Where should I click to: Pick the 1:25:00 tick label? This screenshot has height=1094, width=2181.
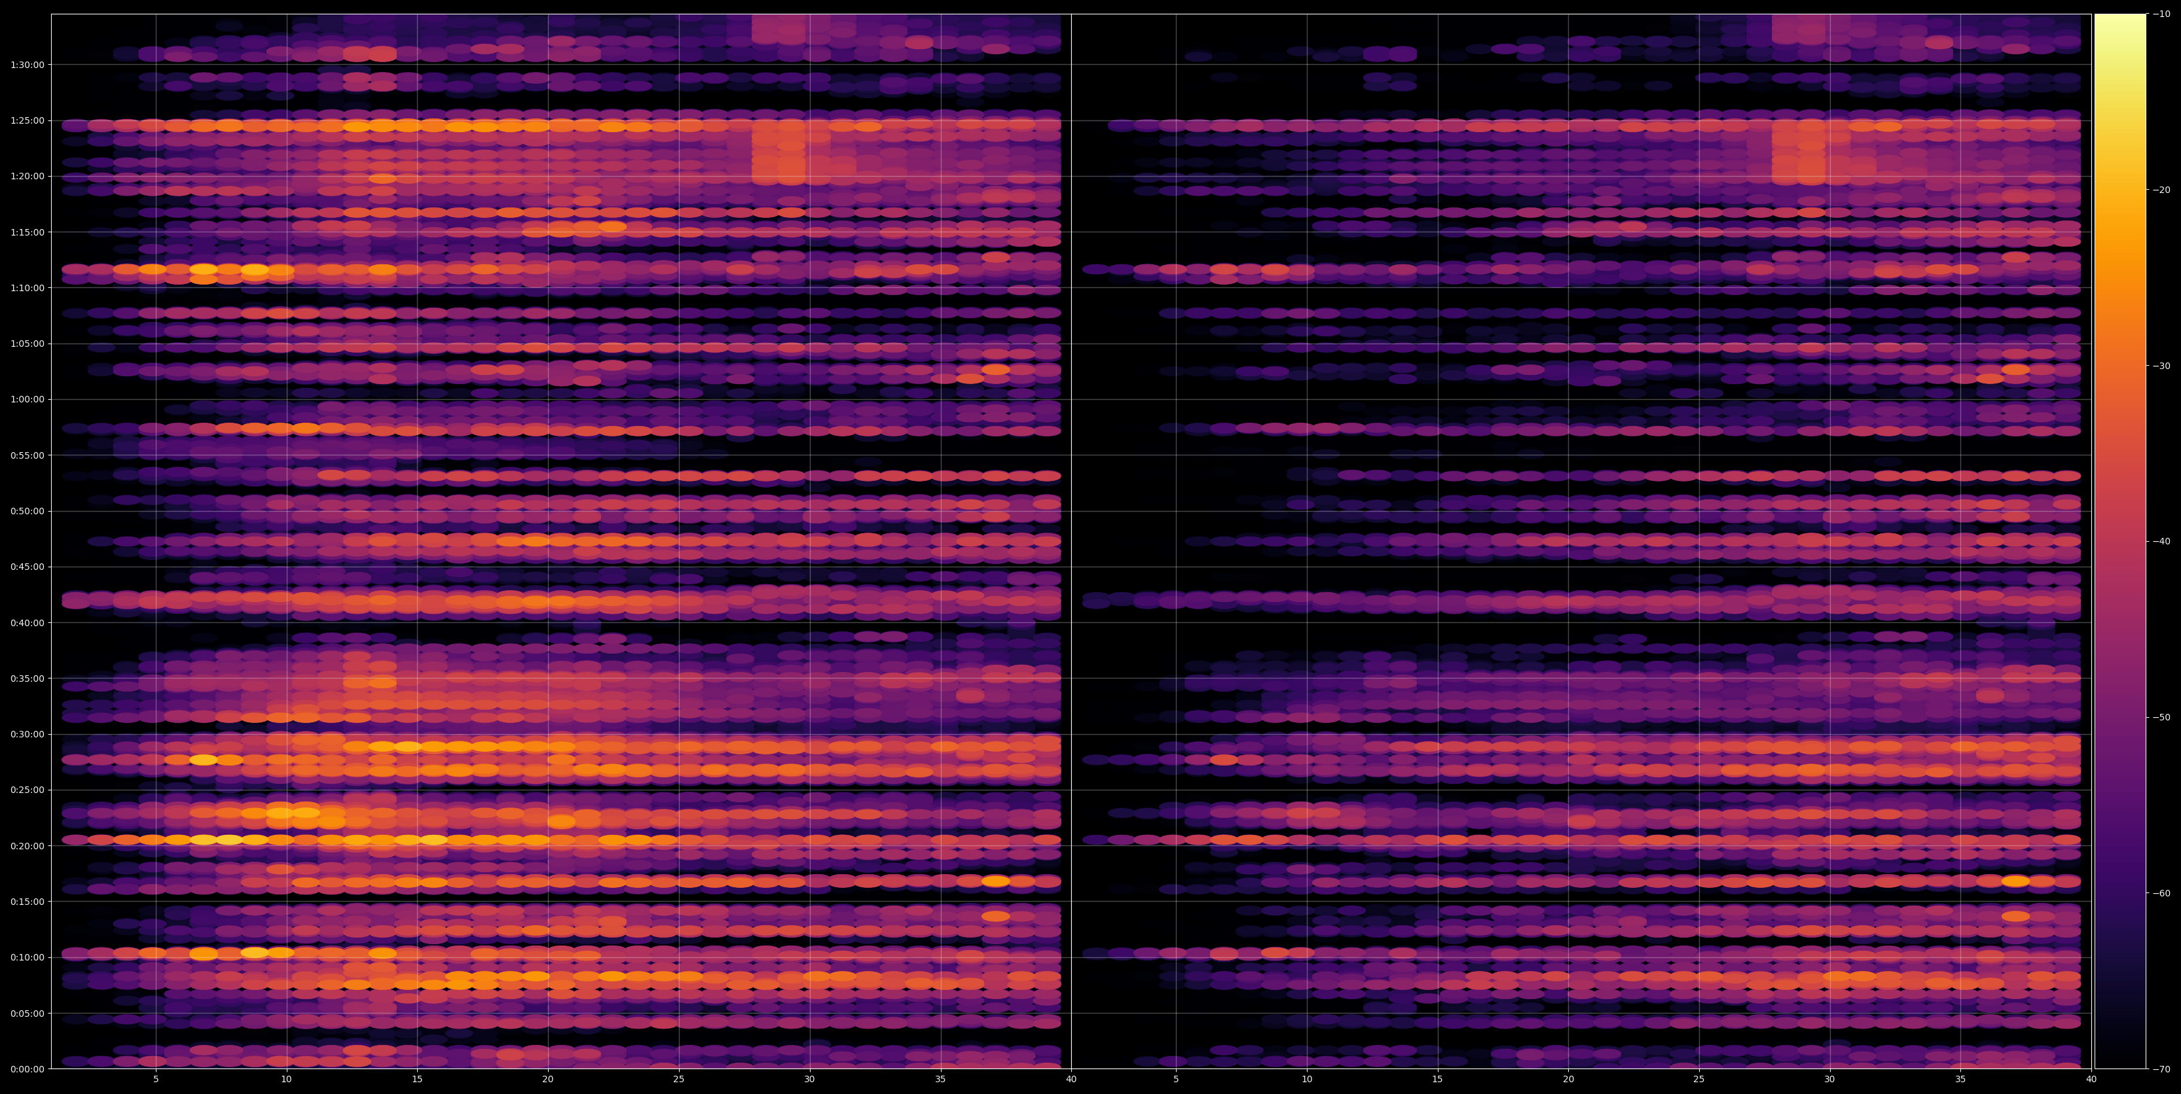pos(27,120)
